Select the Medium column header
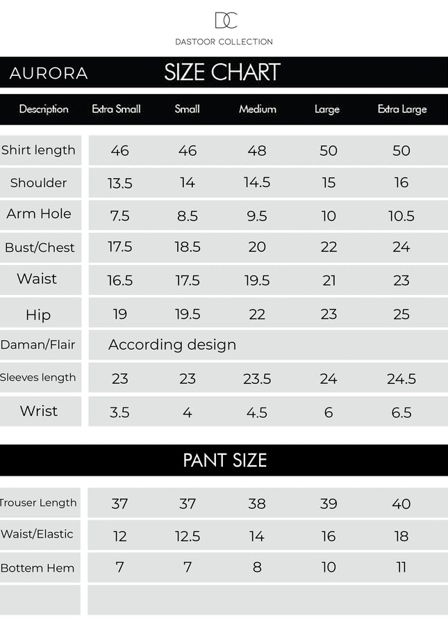The width and height of the screenshot is (448, 628). (258, 109)
